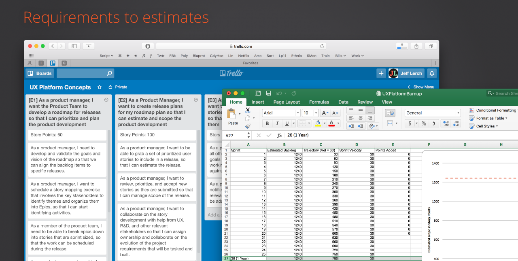Click the Boards button in Trello
The width and height of the screenshot is (518, 261).
coord(40,73)
